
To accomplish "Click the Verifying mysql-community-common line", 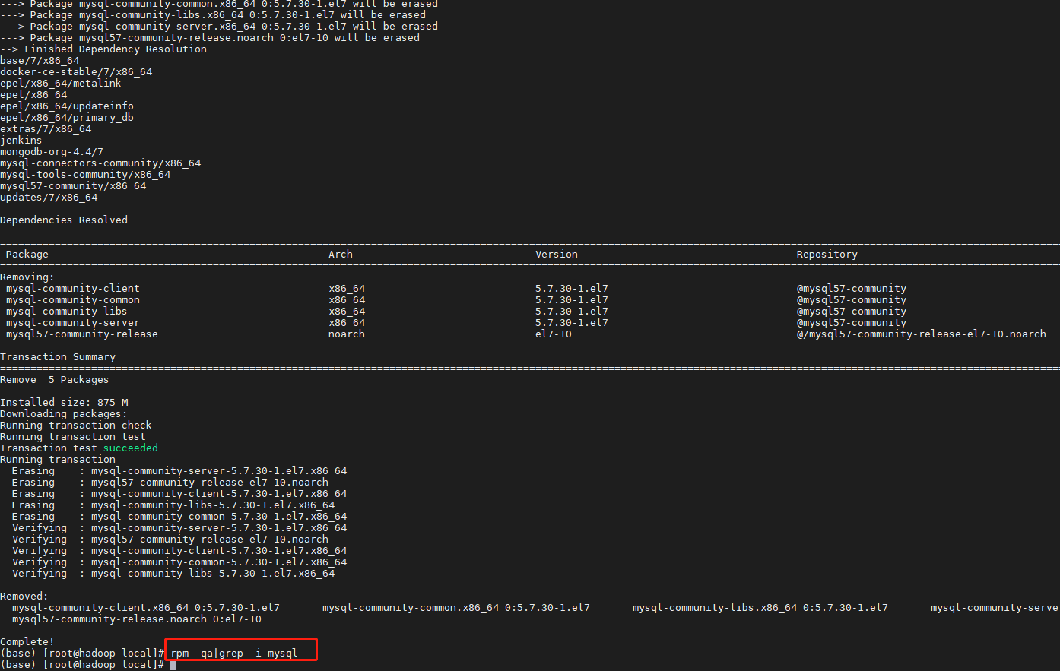I will tap(179, 562).
